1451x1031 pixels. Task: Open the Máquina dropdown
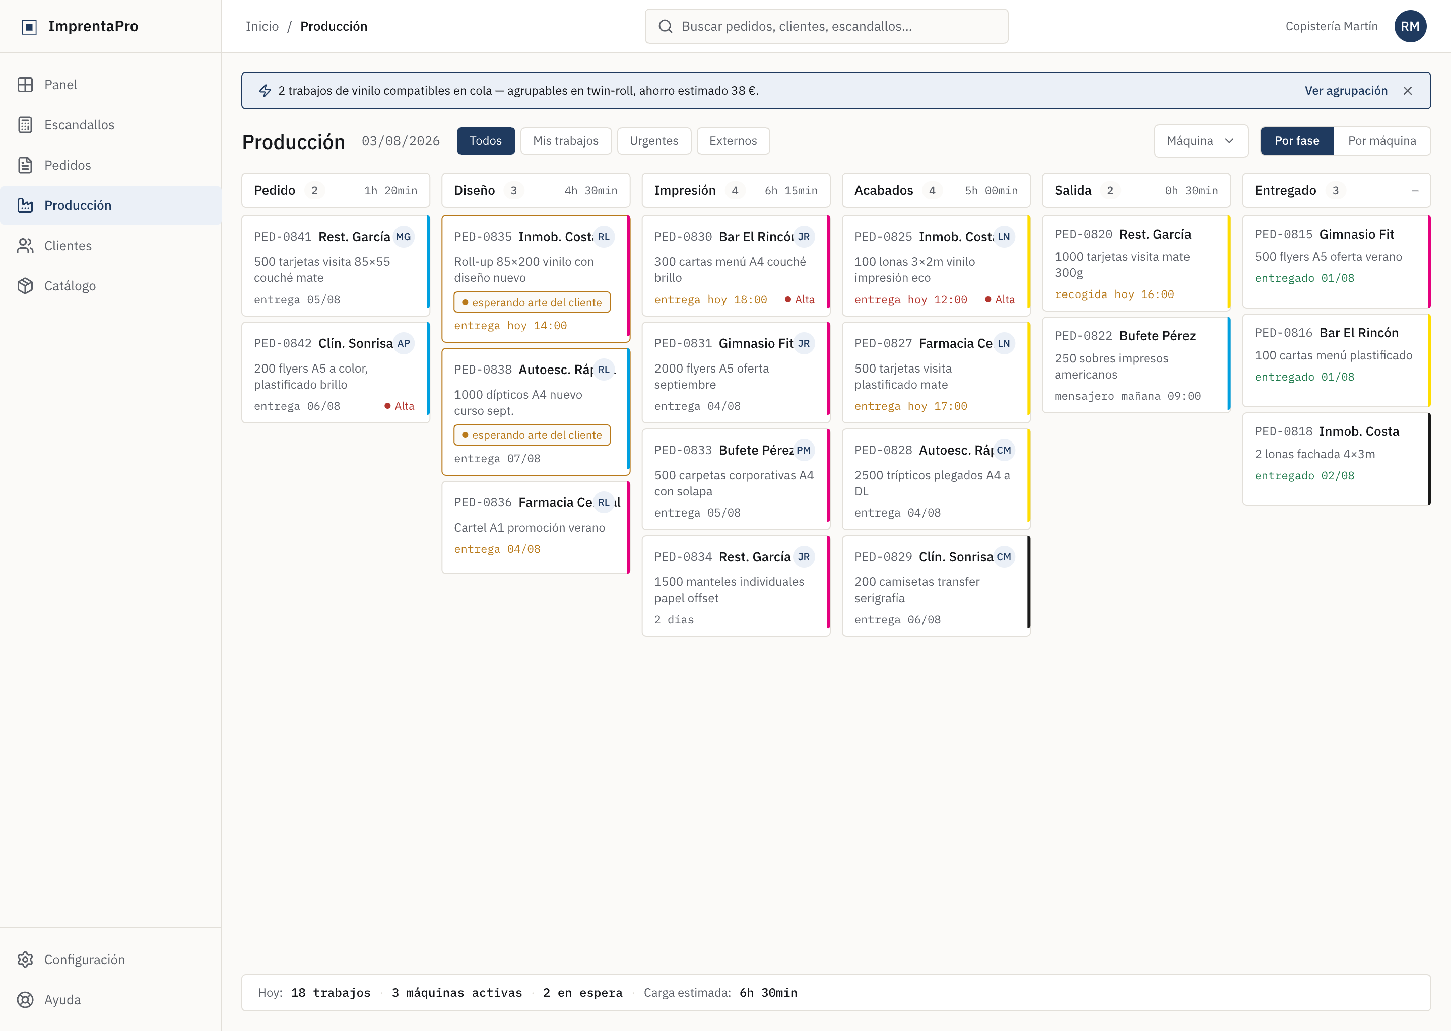point(1201,141)
